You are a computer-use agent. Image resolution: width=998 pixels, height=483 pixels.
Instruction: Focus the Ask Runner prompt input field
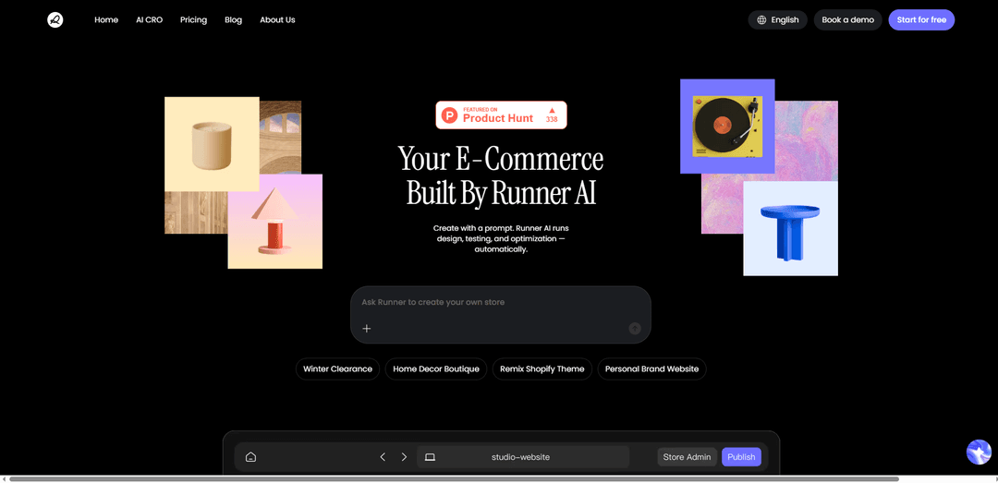coord(499,303)
